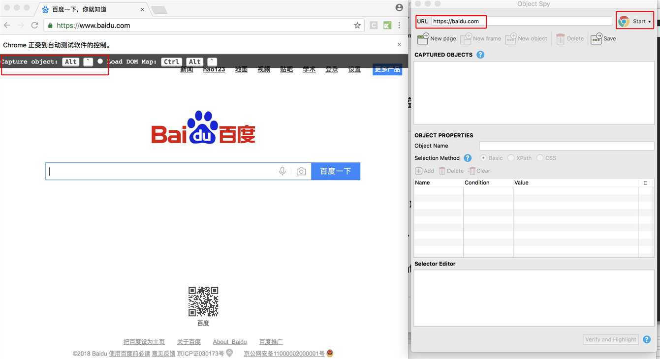Click help icon beside Verify and Highlight
Viewport: 660px width, 359px height.
(647, 339)
